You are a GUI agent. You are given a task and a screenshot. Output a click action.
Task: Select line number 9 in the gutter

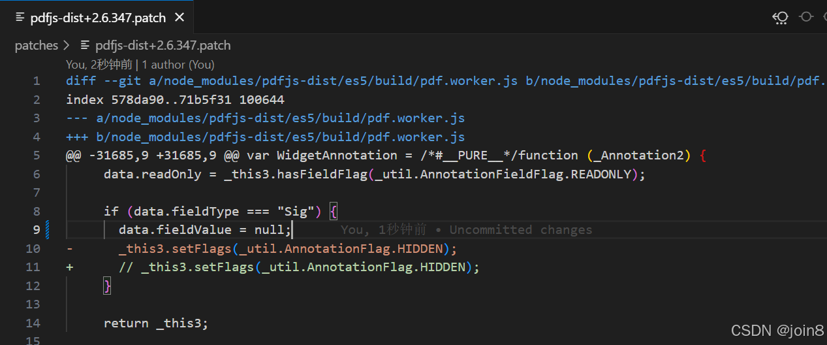tap(37, 230)
